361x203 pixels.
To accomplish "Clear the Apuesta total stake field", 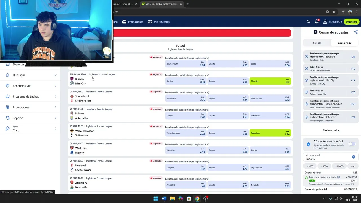I will [x=353, y=157].
